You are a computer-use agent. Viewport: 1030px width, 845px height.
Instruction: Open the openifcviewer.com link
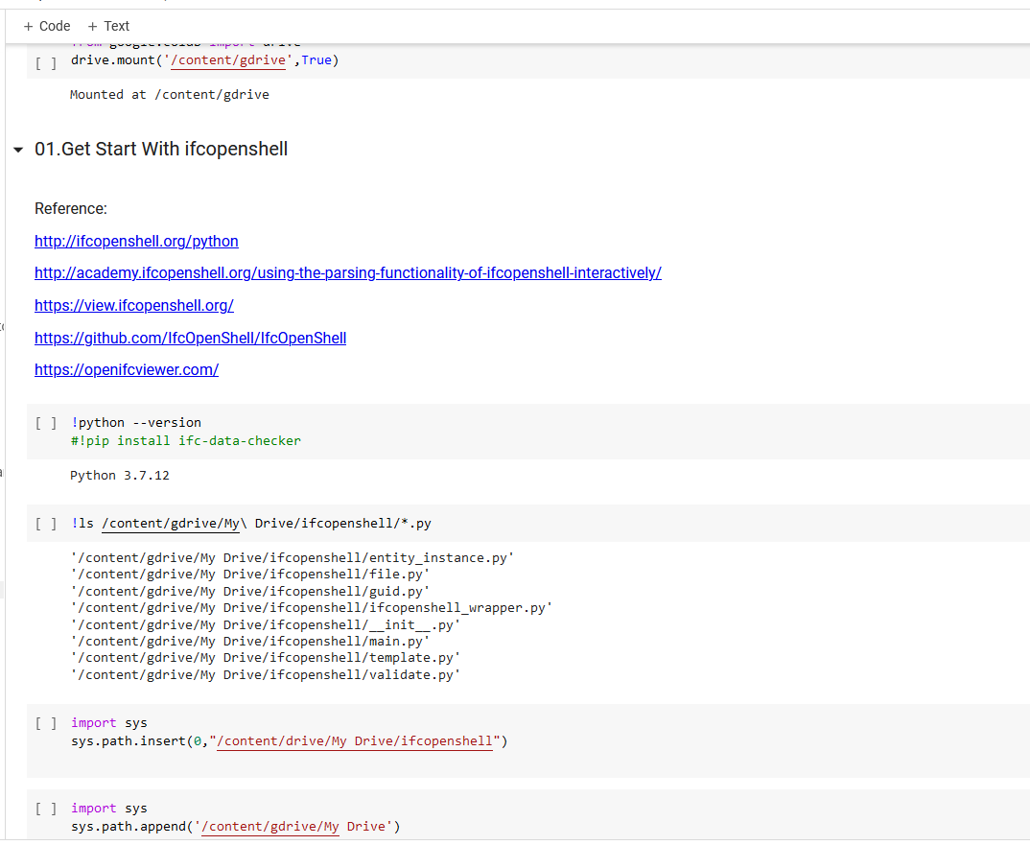pos(127,369)
